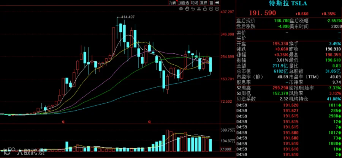Click the 振幅 value 3.01%
This screenshot has height=158, width=342.
[283, 60]
